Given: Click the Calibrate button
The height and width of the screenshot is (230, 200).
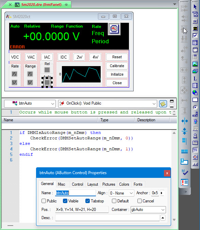Looking at the screenshot, I should tap(117, 66).
